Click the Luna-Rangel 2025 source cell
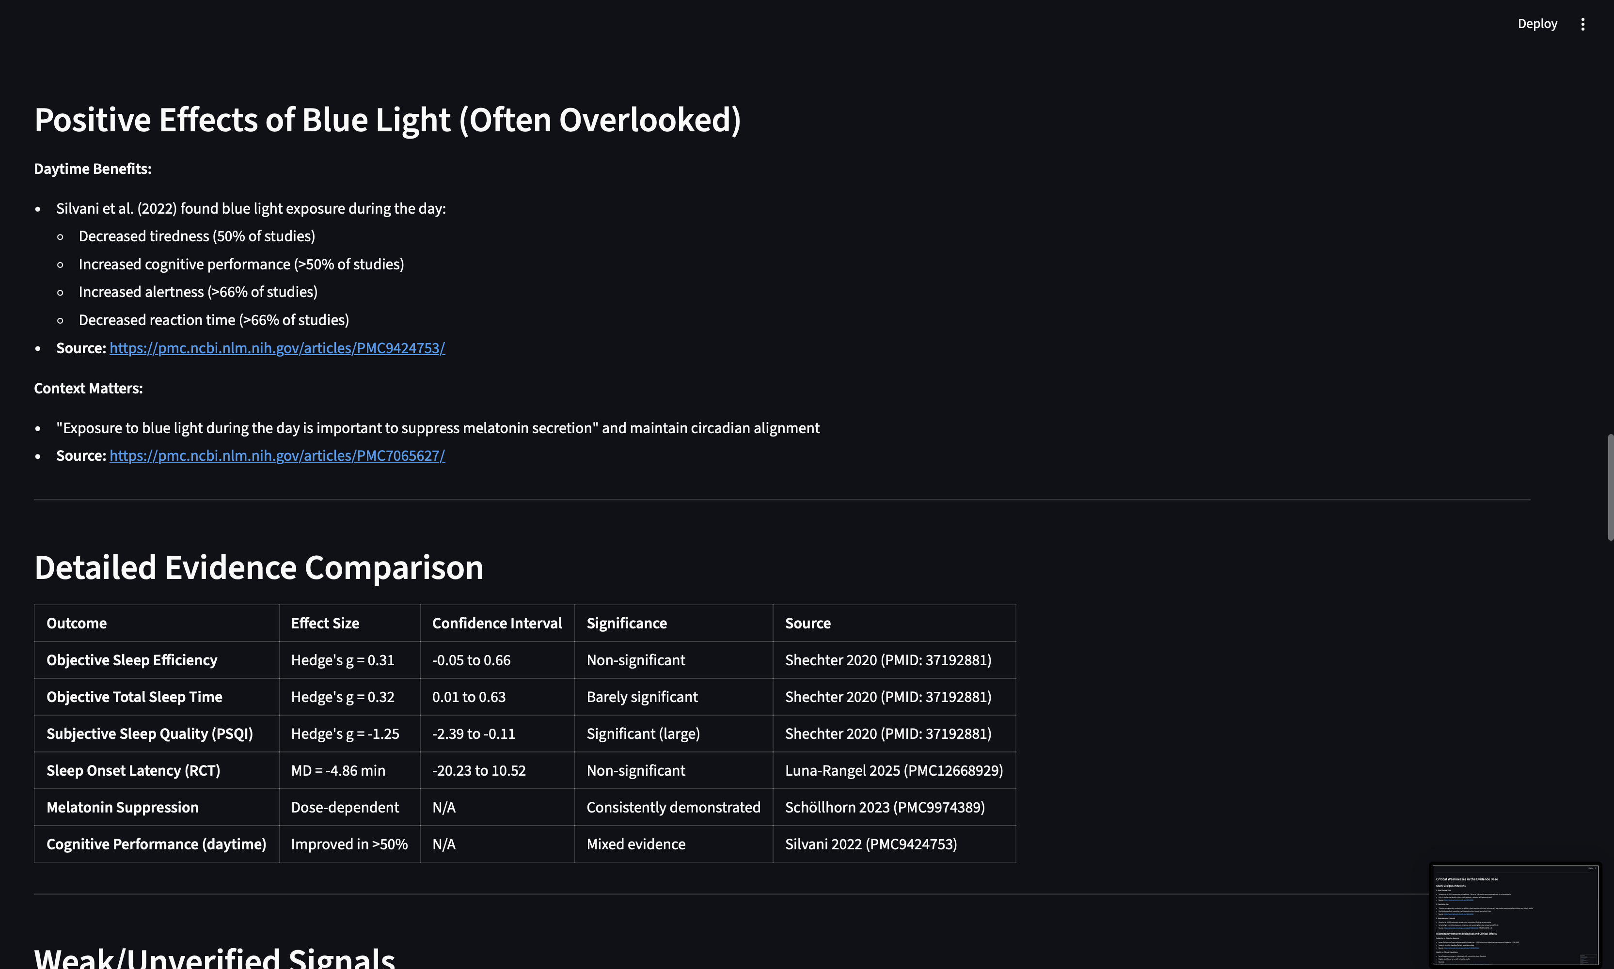1614x969 pixels. (x=893, y=770)
